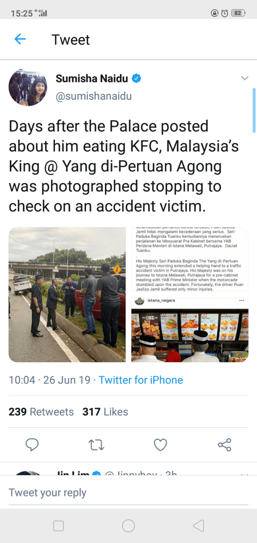Viewport: 257px width, 543px height.
Task: View the 317 Likes list
Action: click(105, 412)
